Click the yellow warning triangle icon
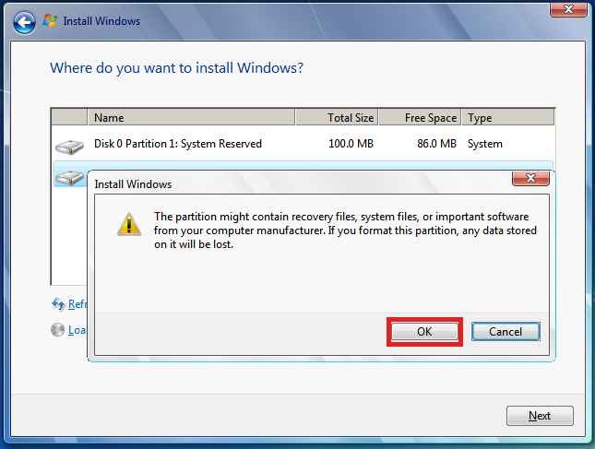This screenshot has height=449, width=595. coord(129,224)
